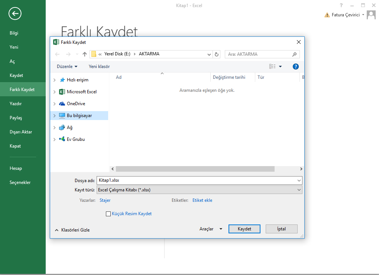Viewport: 379px width, 275px height.
Task: Collapse folders with Klasörleri Gizle
Action: [x=72, y=230]
